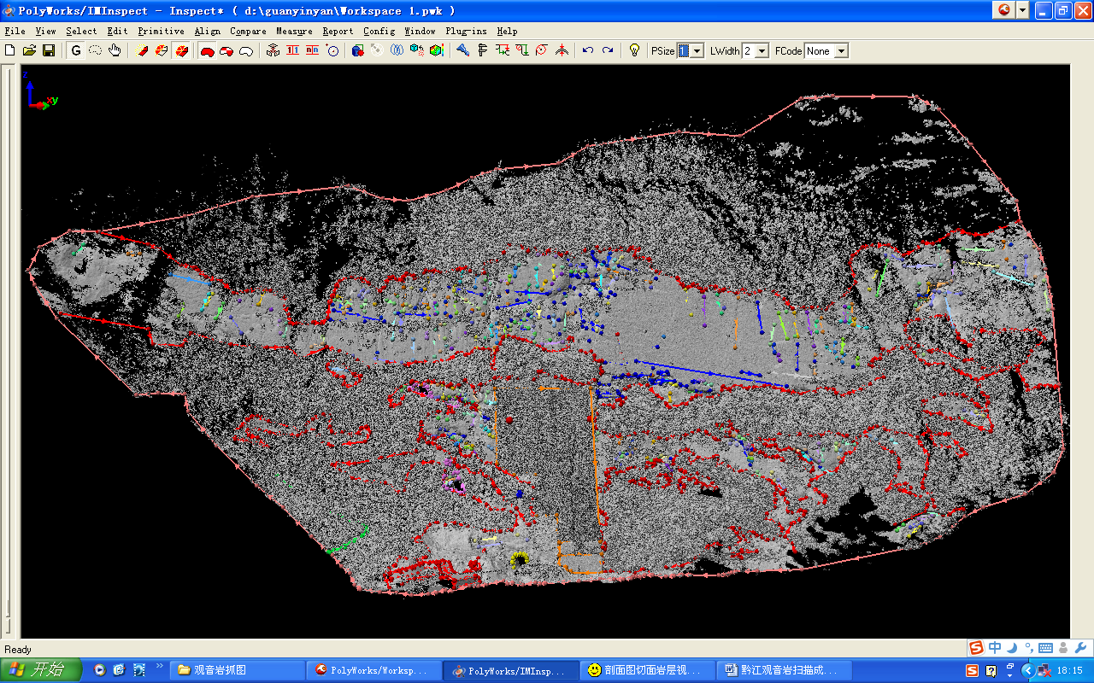Open the LWidth dropdown arrow
The width and height of the screenshot is (1094, 683).
762,51
